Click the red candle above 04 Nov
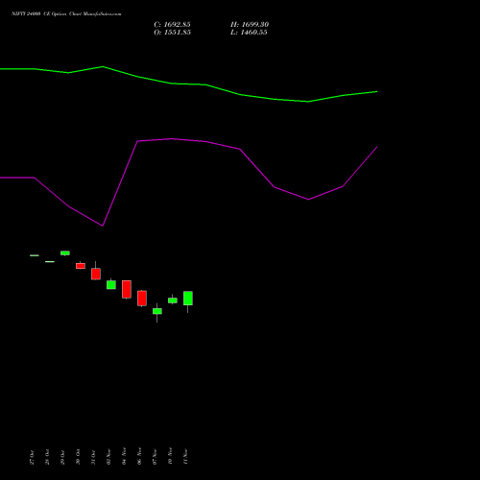 tap(127, 289)
